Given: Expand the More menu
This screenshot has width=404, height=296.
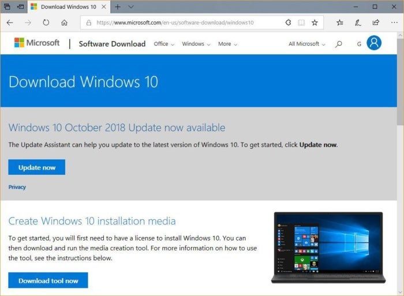Looking at the screenshot, I should point(227,44).
